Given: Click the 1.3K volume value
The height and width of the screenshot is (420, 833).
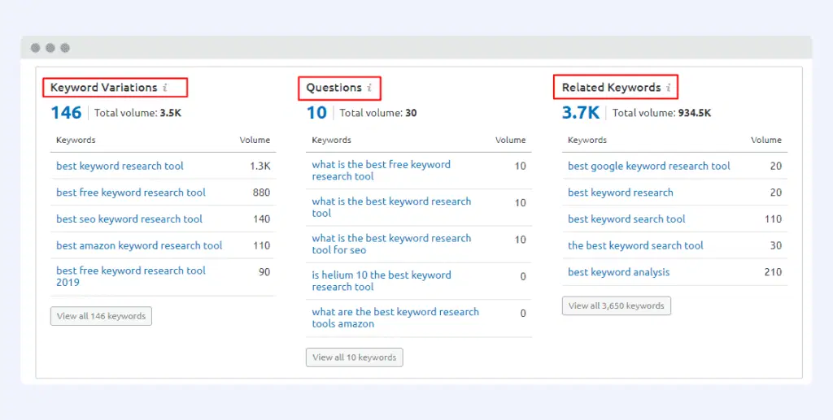Looking at the screenshot, I should [260, 166].
